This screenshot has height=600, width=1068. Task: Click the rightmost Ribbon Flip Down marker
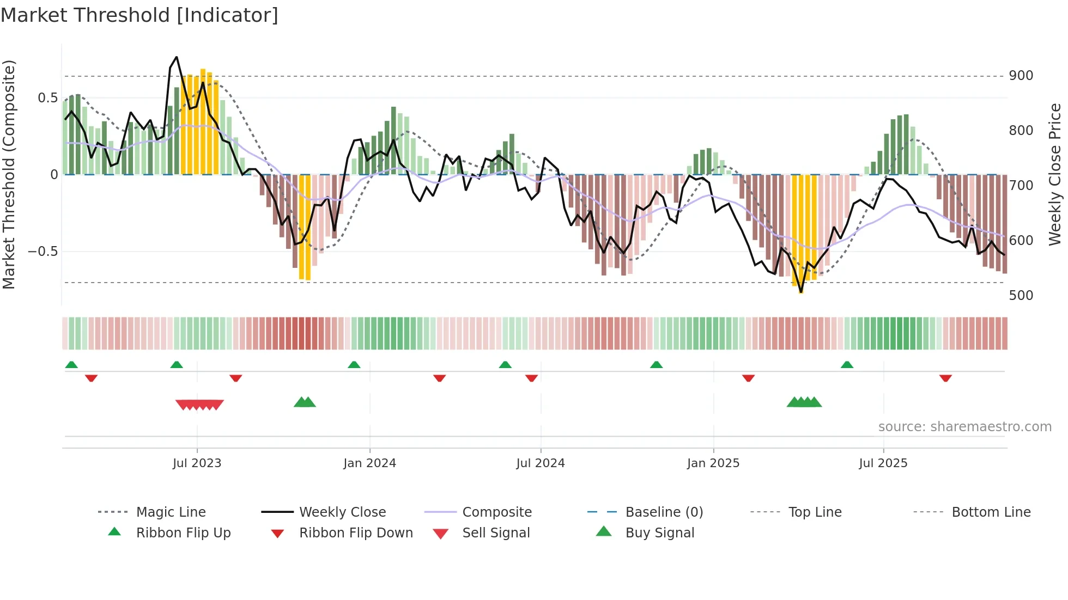tap(945, 378)
